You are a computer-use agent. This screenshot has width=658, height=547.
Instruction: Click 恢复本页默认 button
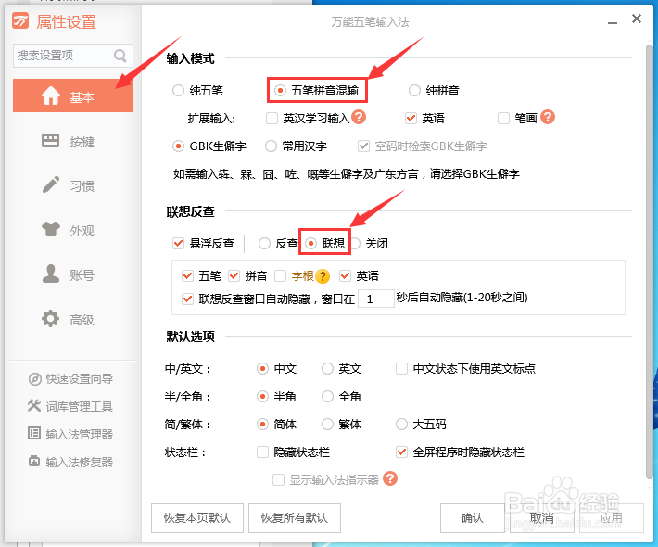(x=197, y=518)
